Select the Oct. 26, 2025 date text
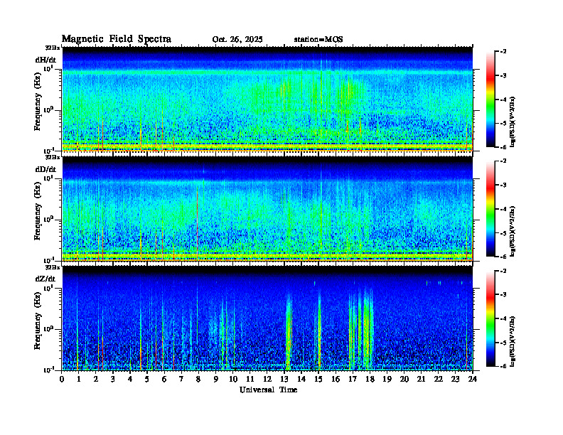563x435 pixels. (237, 40)
